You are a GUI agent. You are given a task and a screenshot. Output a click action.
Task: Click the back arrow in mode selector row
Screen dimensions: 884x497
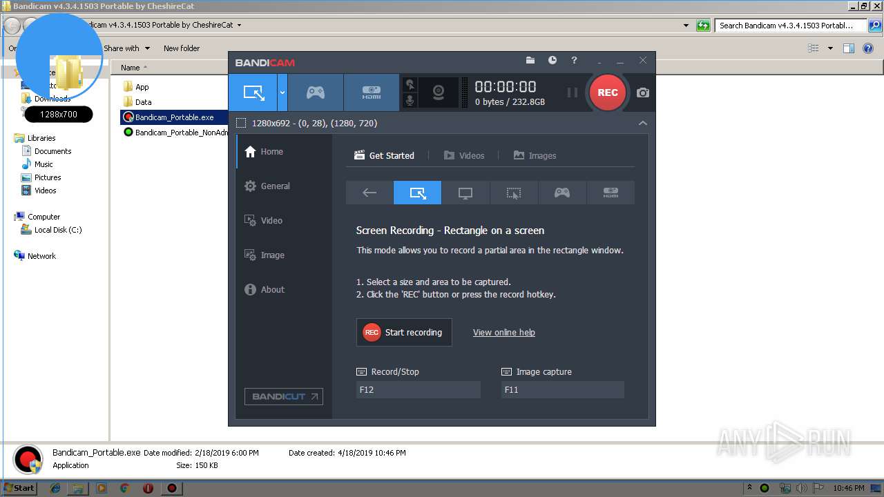pyautogui.click(x=369, y=193)
